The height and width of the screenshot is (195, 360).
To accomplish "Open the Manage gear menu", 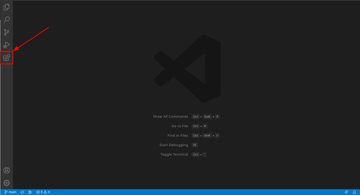I will [7, 183].
